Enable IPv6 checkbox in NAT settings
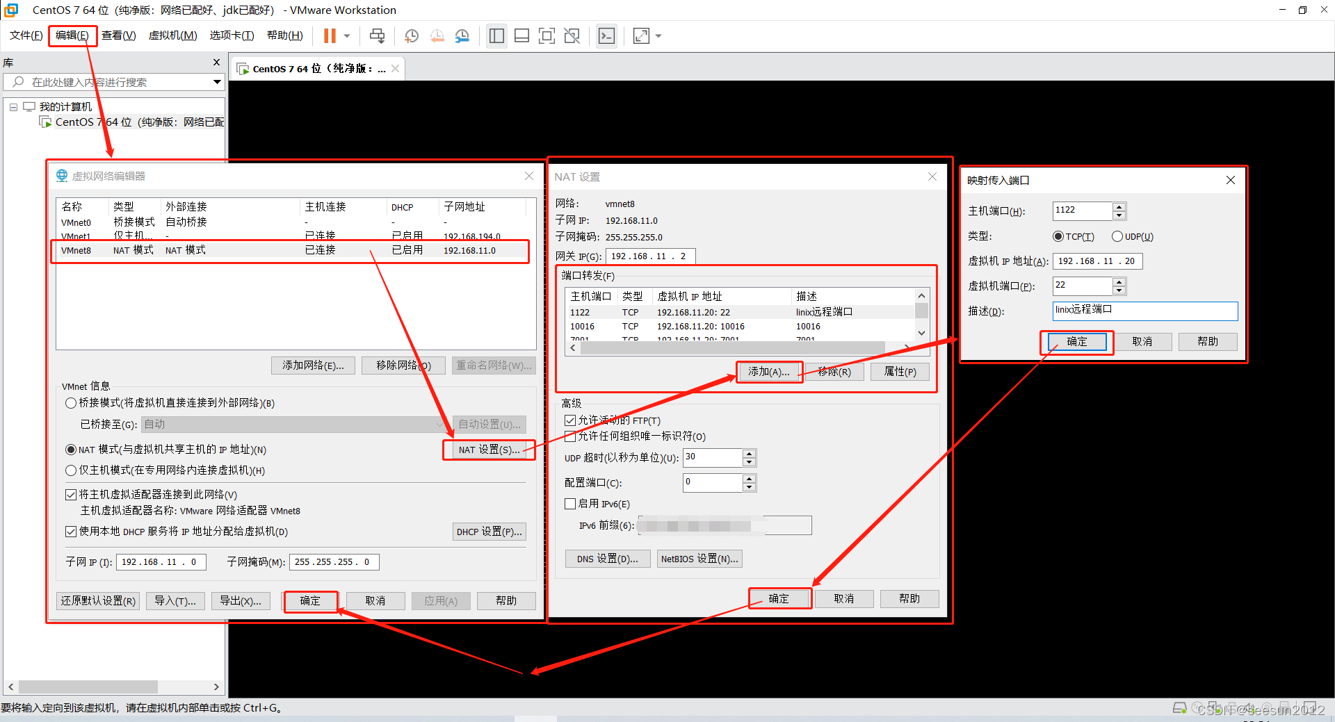1335x722 pixels. click(x=570, y=504)
